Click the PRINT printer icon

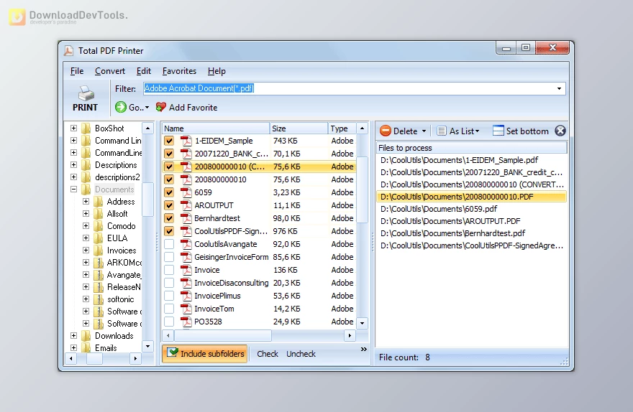click(86, 93)
